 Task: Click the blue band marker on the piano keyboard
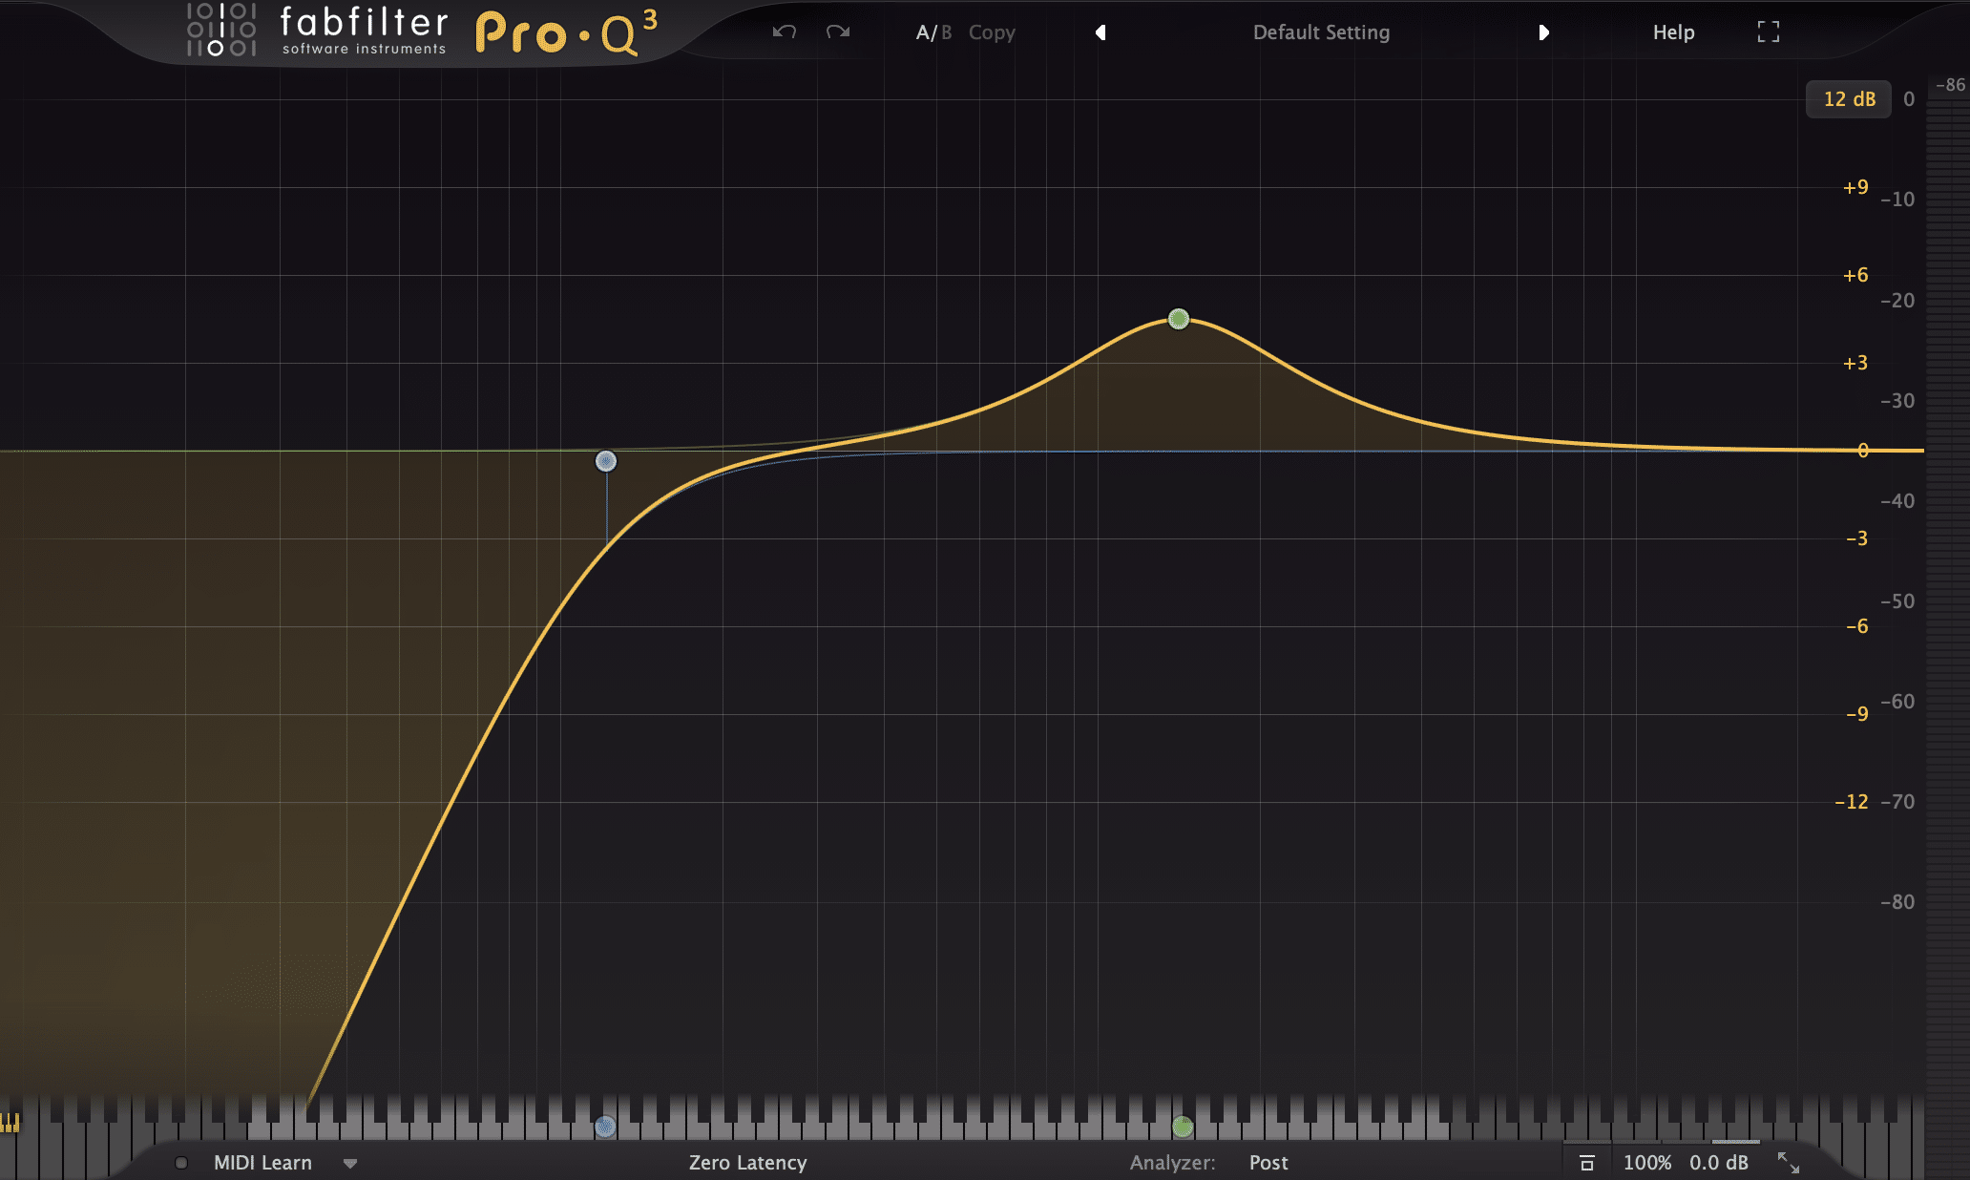pos(605,1127)
